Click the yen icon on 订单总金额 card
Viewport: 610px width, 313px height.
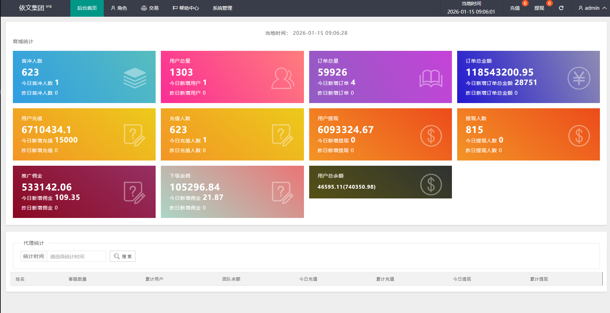pos(579,78)
